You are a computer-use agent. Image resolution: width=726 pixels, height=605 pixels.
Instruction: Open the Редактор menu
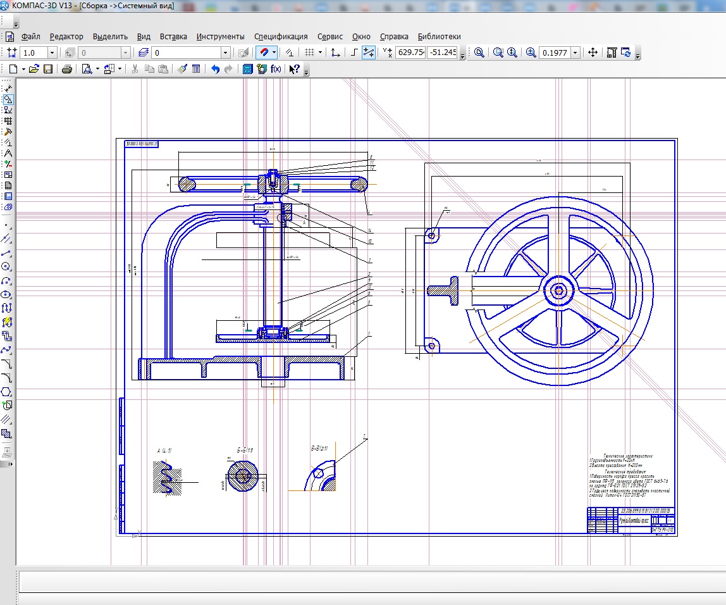click(66, 37)
